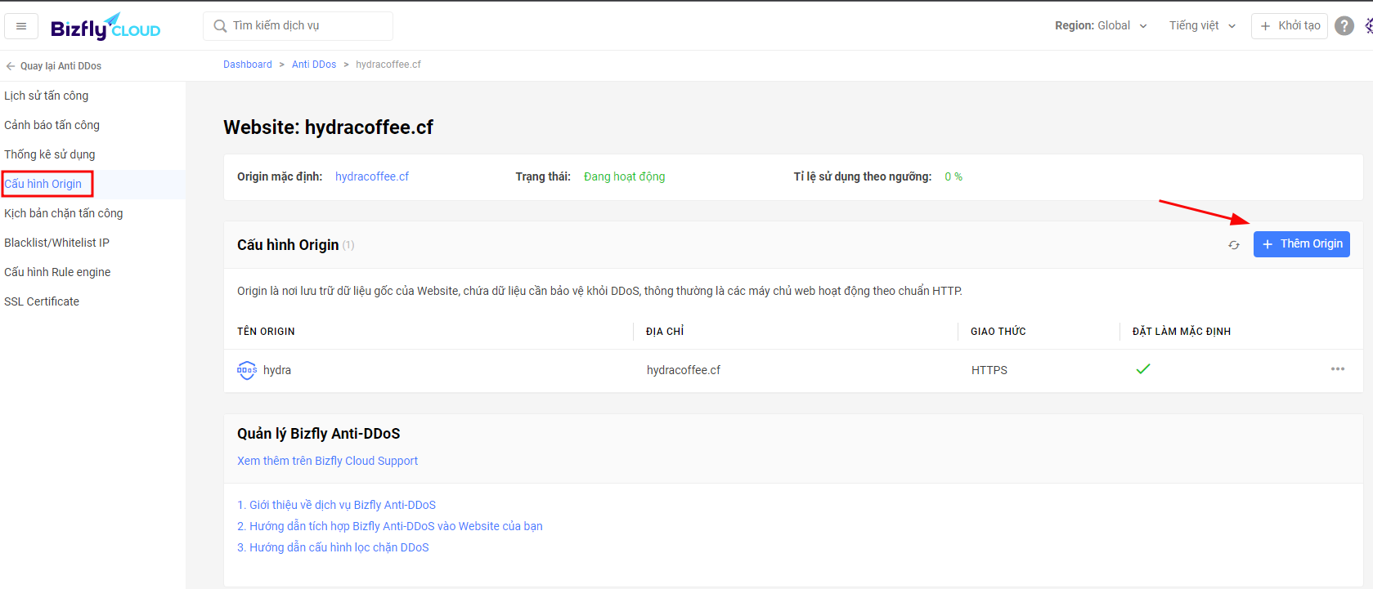This screenshot has width=1373, height=589.
Task: Select Cảnh báo tấn công menu item
Action: tap(52, 125)
